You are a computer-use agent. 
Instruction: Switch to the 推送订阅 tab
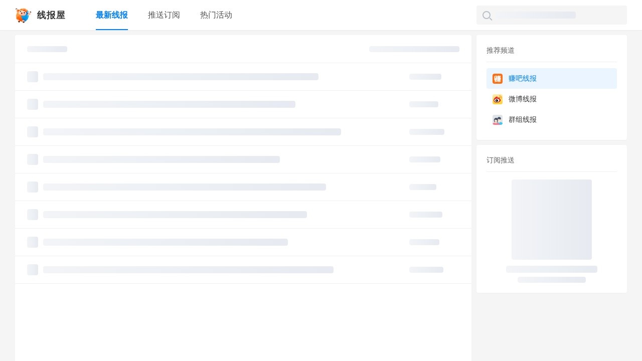[x=164, y=15]
